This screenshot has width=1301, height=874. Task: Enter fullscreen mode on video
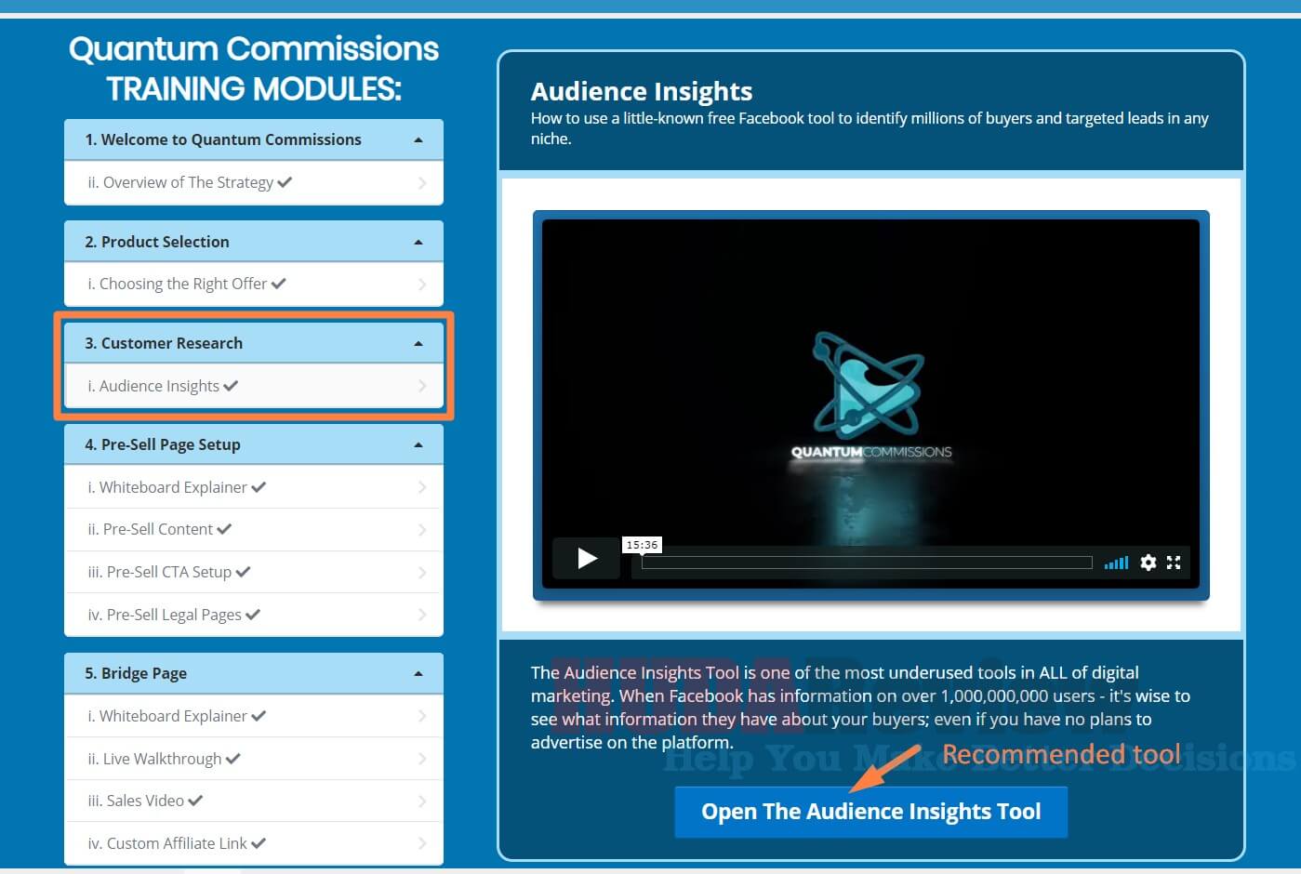(1174, 563)
